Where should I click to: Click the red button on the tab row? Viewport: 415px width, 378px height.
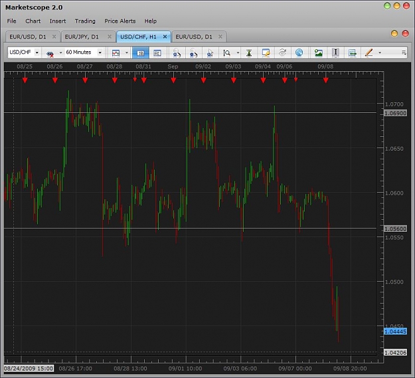point(405,33)
